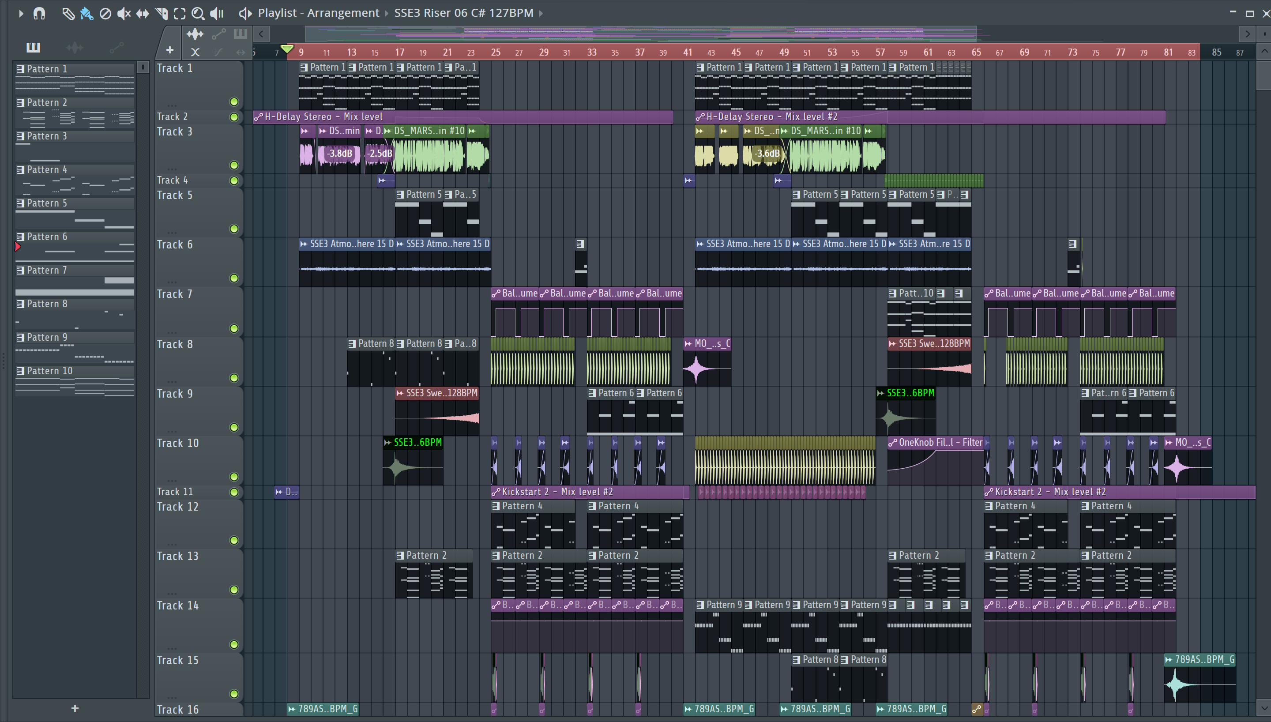
Task: Click the crossfade curve icon
Action: (218, 52)
